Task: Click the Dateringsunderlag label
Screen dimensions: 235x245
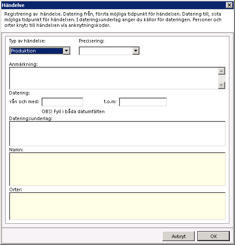Action: coord(31,118)
